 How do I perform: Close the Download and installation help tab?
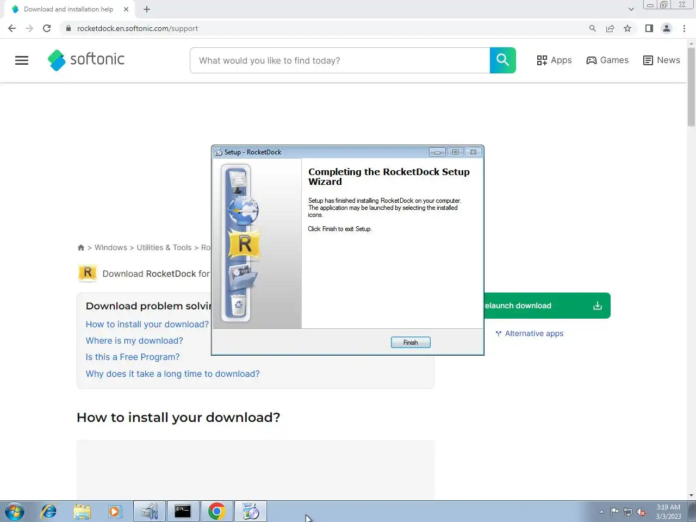click(126, 9)
